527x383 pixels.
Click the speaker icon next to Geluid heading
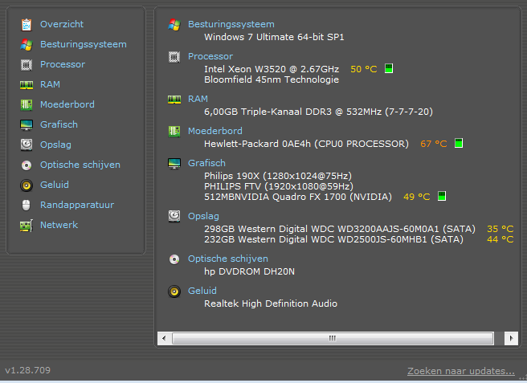pyautogui.click(x=174, y=291)
